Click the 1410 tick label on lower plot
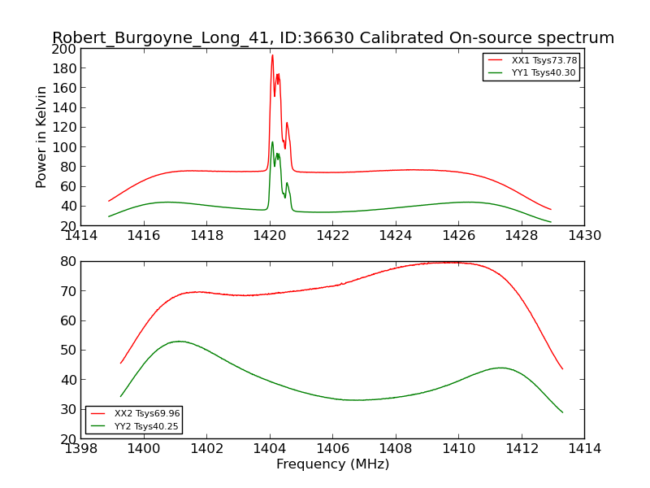The height and width of the screenshot is (488, 650). click(458, 449)
